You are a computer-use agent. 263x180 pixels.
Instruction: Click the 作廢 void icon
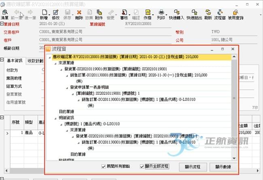[x=148, y=12]
